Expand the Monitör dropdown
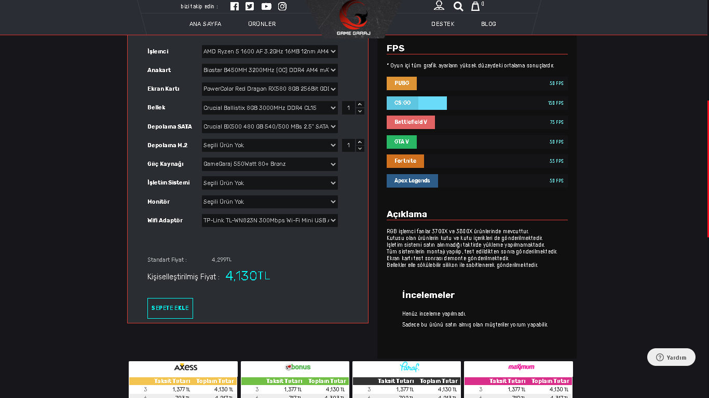Viewport: 709px width, 398px height. click(270, 202)
